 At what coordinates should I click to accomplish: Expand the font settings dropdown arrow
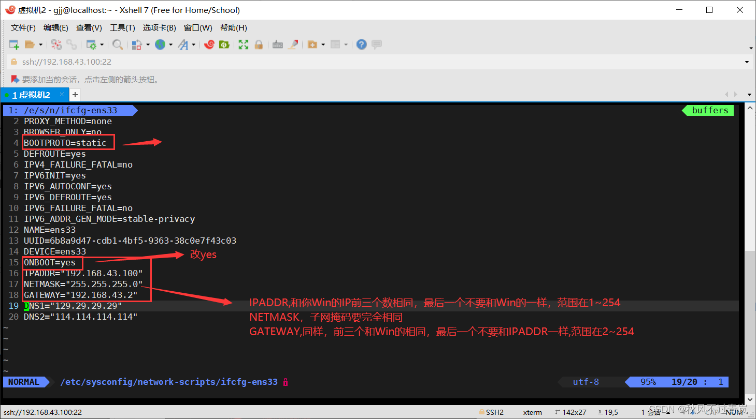(194, 44)
